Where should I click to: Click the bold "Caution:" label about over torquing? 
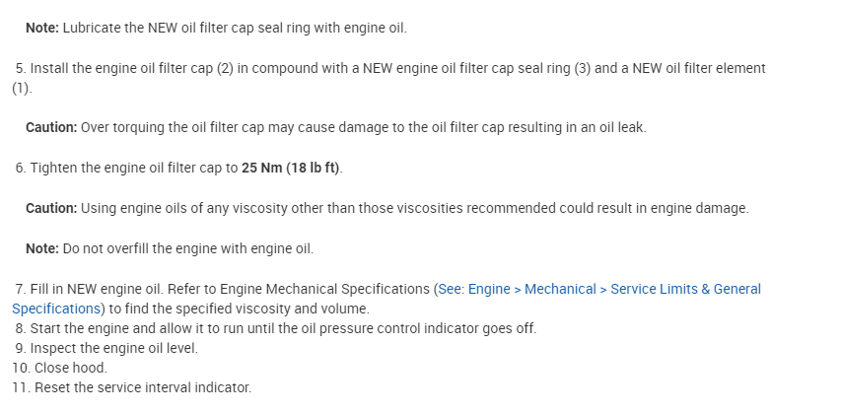point(50,127)
